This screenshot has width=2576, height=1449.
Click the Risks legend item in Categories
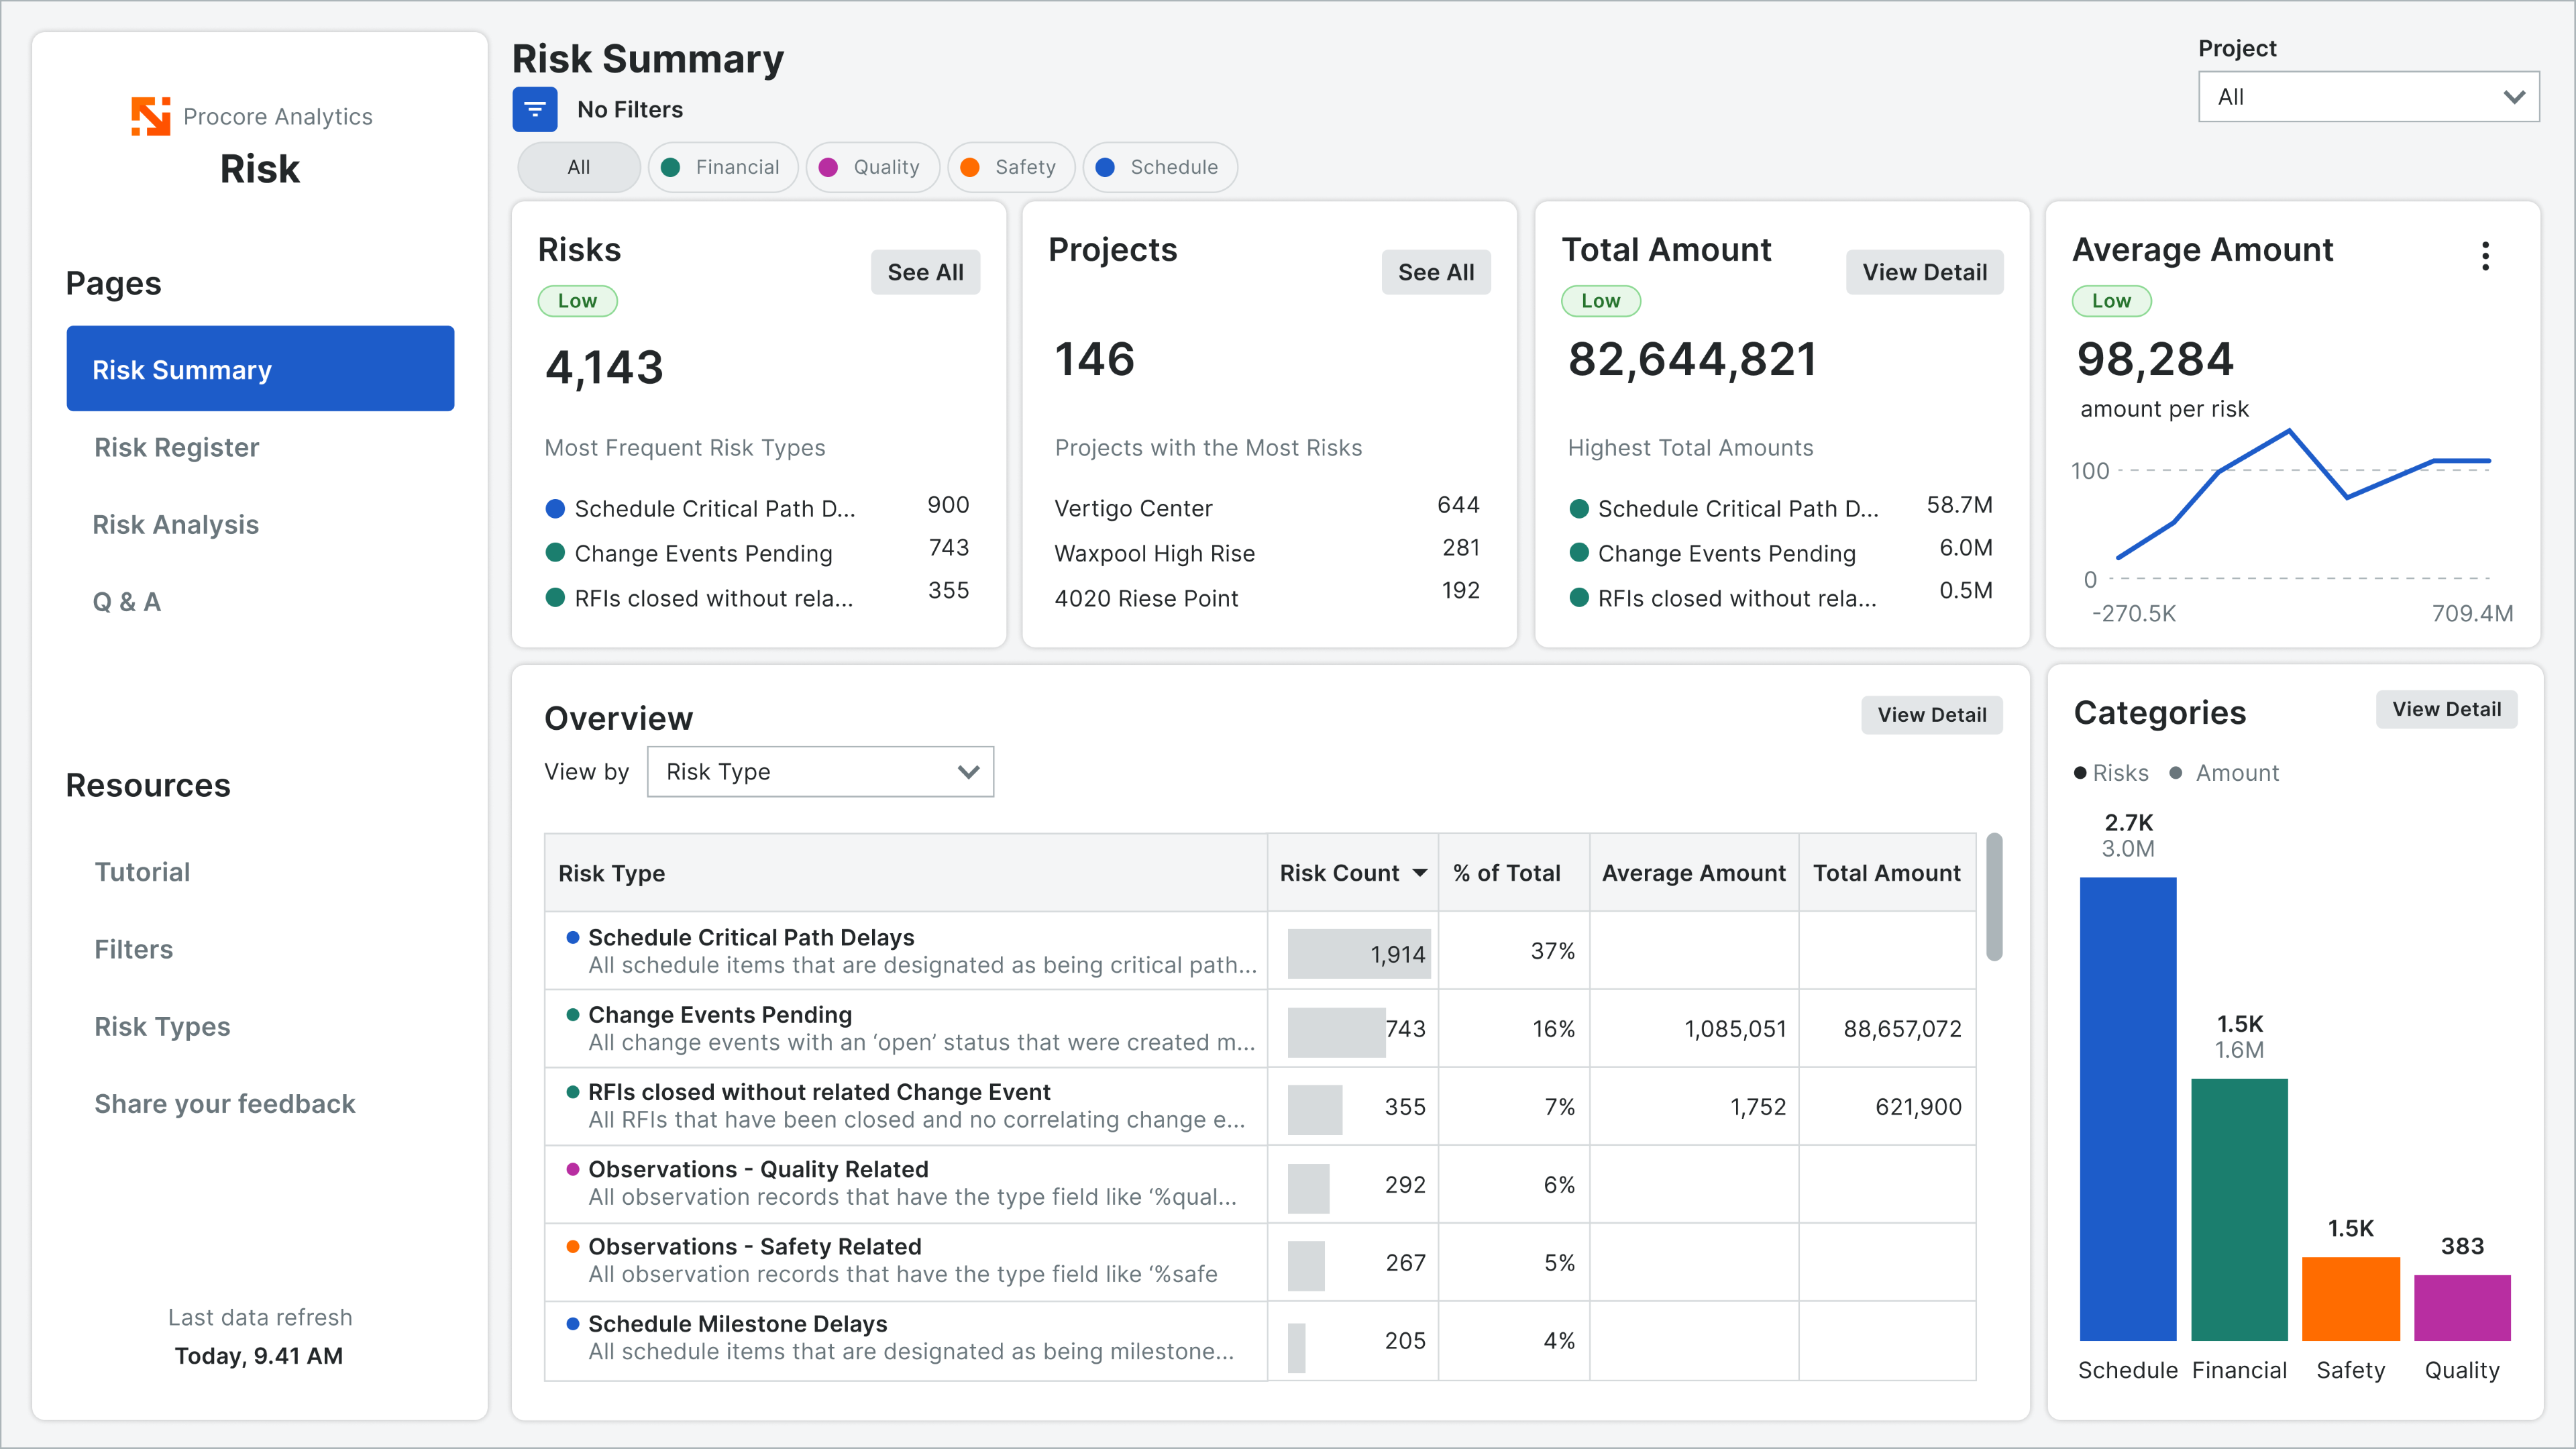tap(2111, 773)
